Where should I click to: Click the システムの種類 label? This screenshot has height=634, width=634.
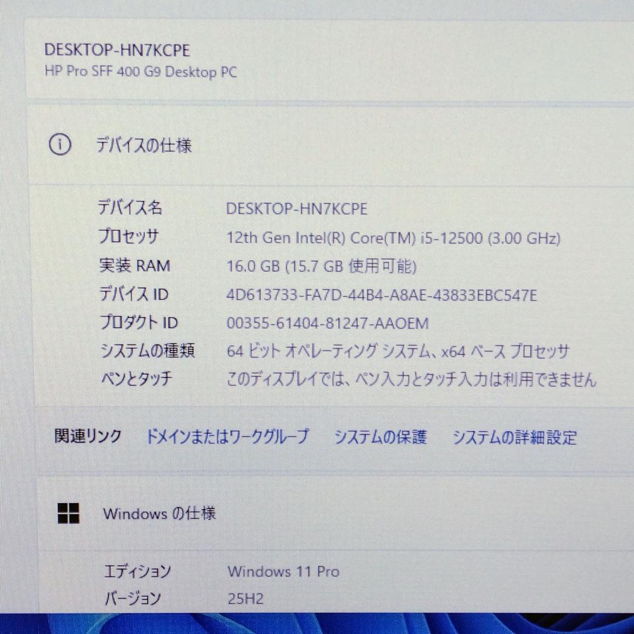[147, 350]
